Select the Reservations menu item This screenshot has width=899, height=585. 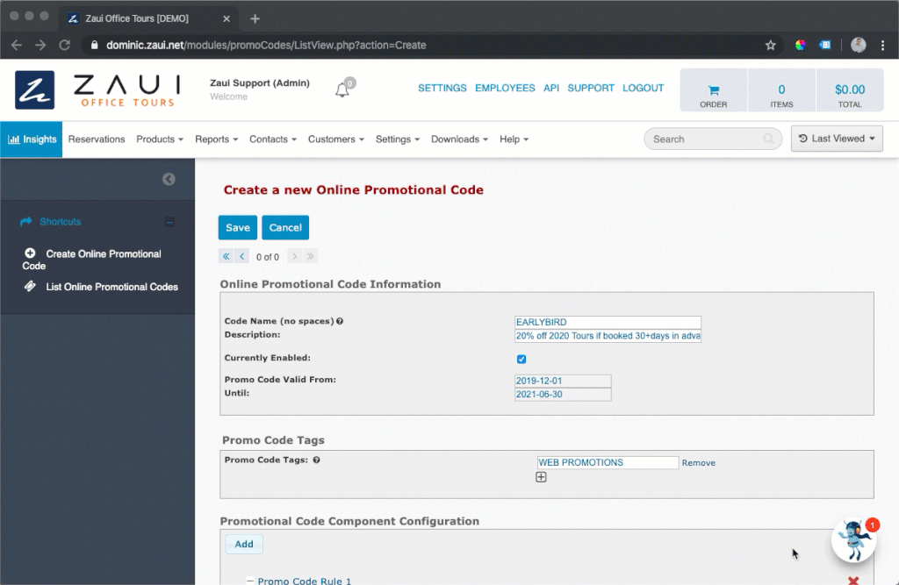[x=97, y=139]
